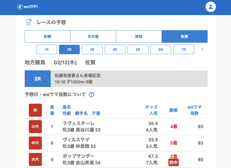Click the eniウマ! logo
231x168 pixels.
click(x=28, y=7)
